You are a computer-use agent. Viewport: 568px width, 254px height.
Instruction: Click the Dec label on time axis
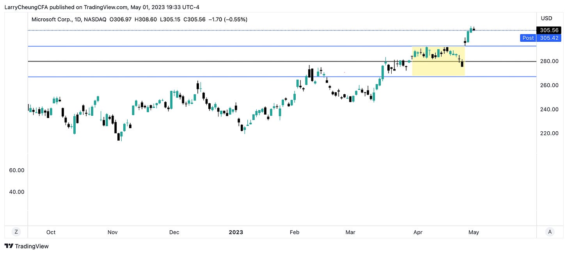(174, 232)
